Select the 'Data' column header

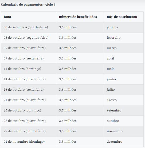[x=29, y=17]
